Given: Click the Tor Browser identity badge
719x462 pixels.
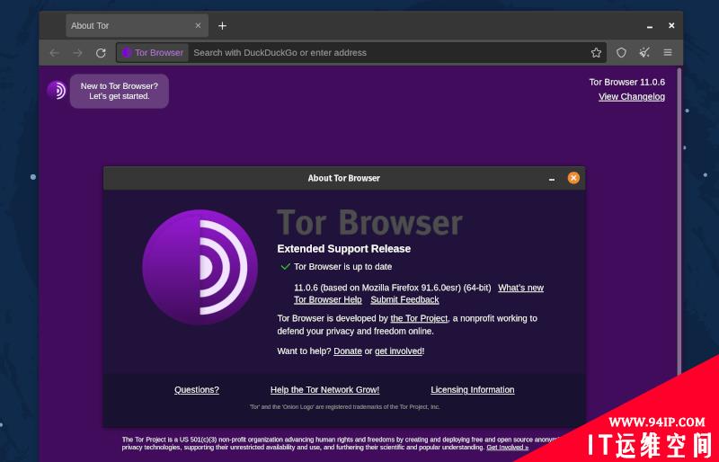Looking at the screenshot, I should tap(153, 53).
